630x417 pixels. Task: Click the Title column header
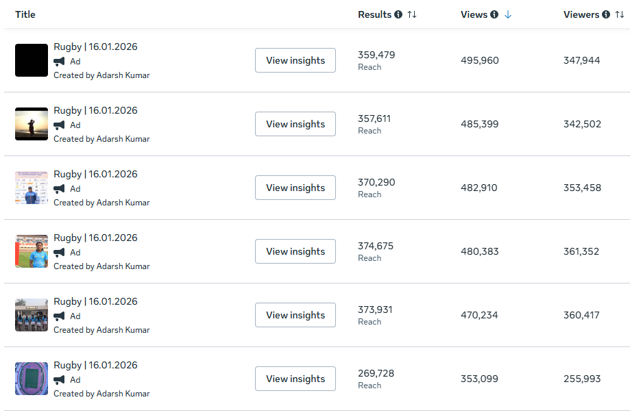25,14
